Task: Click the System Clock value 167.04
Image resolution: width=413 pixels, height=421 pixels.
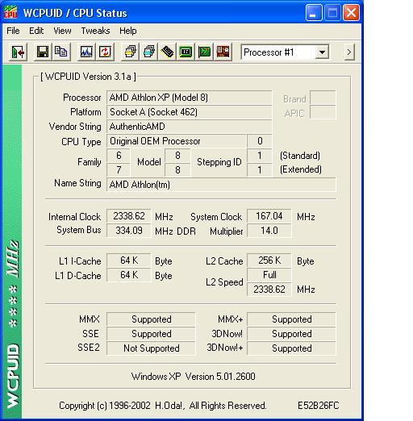Action: [269, 216]
